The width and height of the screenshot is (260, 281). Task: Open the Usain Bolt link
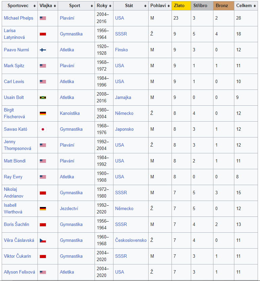pyautogui.click(x=14, y=98)
